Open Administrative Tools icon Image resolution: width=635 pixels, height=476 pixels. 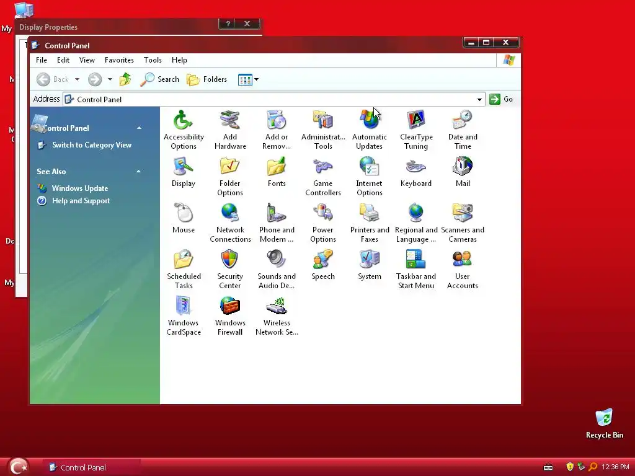(323, 130)
